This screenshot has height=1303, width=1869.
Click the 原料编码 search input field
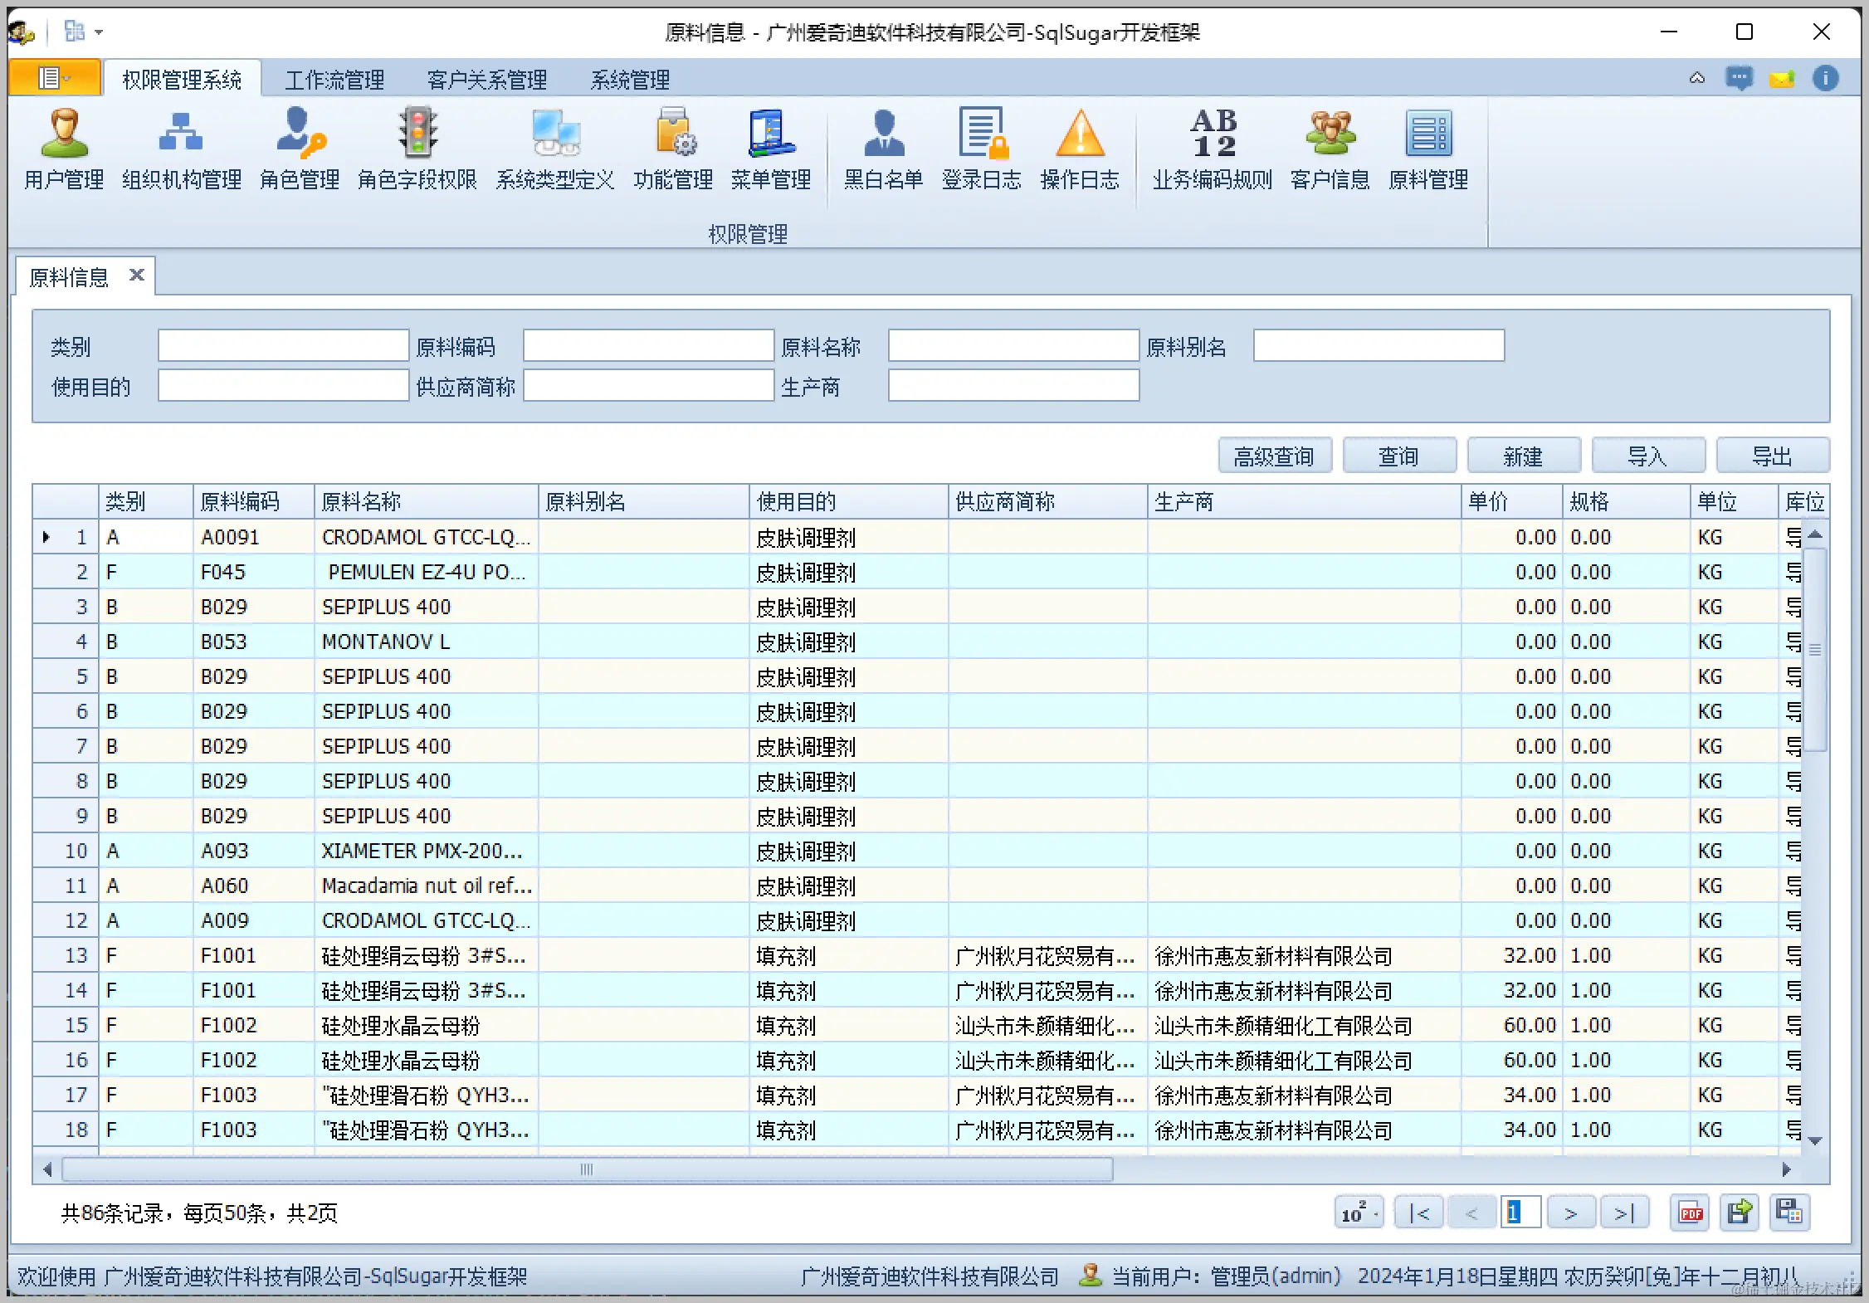tap(648, 346)
